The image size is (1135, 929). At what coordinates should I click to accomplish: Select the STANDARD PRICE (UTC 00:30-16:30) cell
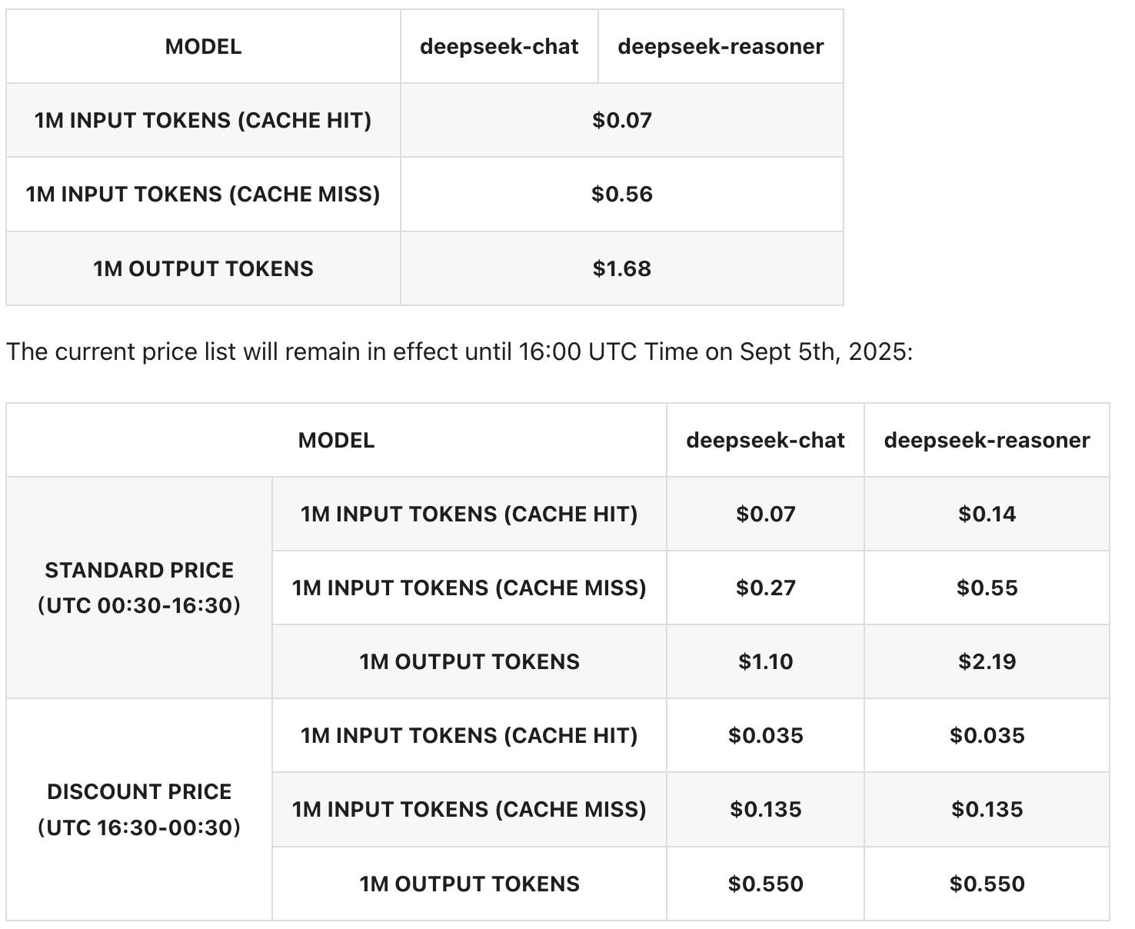pos(139,588)
